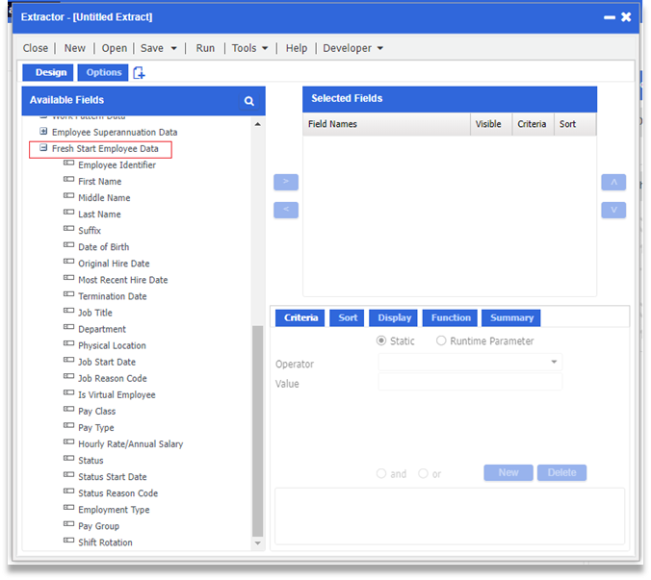
Task: Click the move field down arrow
Action: tap(613, 210)
